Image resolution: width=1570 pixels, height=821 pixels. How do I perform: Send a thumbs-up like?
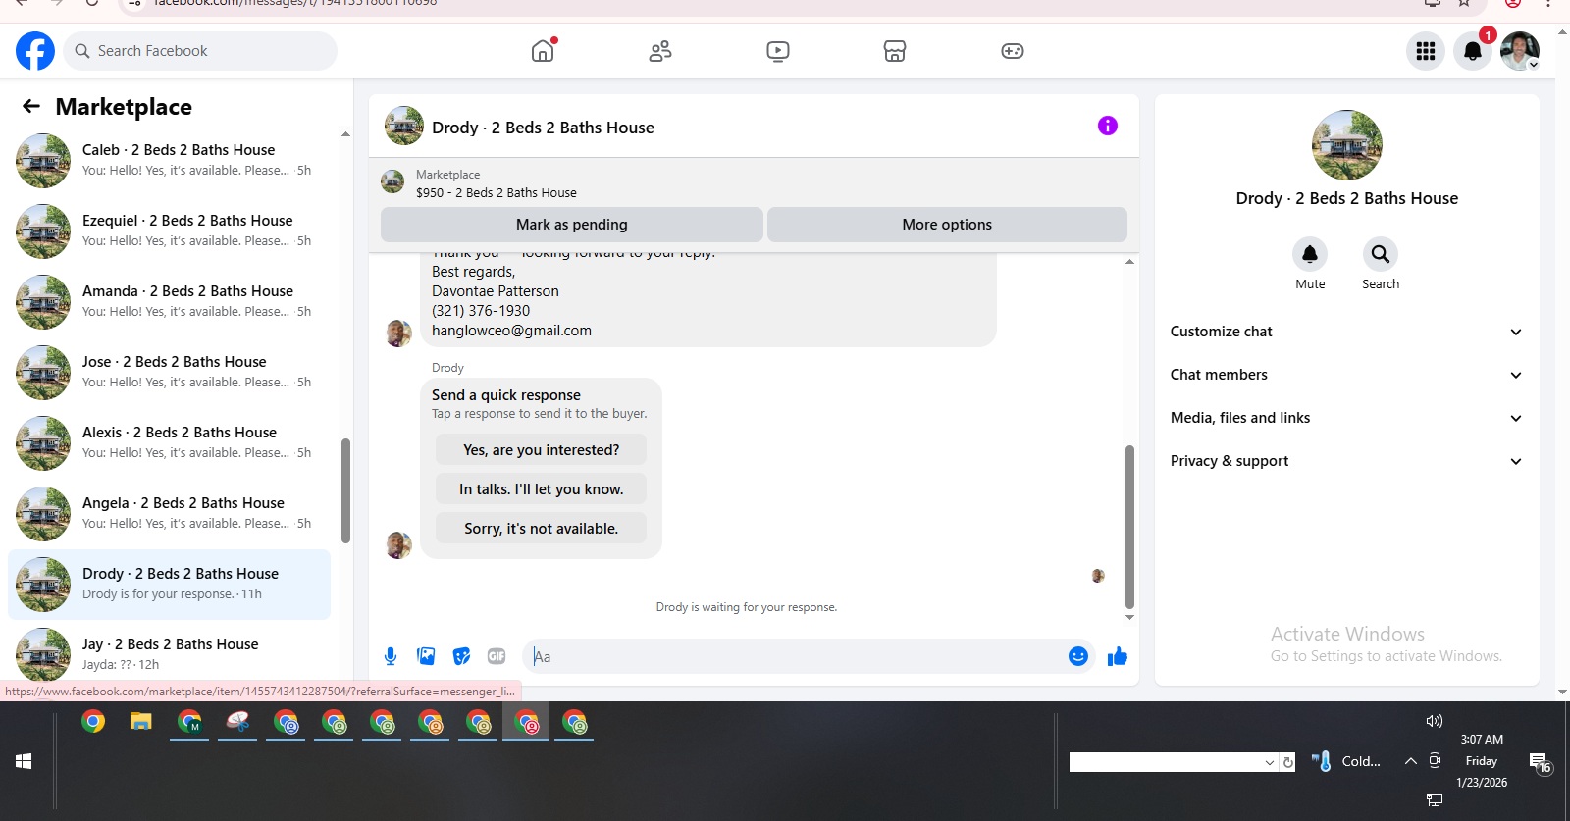click(x=1118, y=656)
